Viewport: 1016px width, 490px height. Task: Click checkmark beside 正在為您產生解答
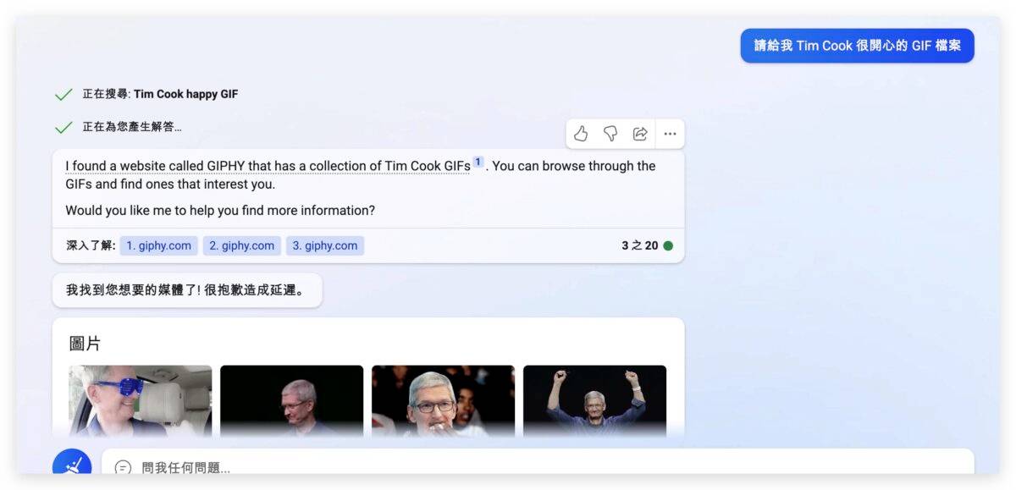[x=63, y=128]
